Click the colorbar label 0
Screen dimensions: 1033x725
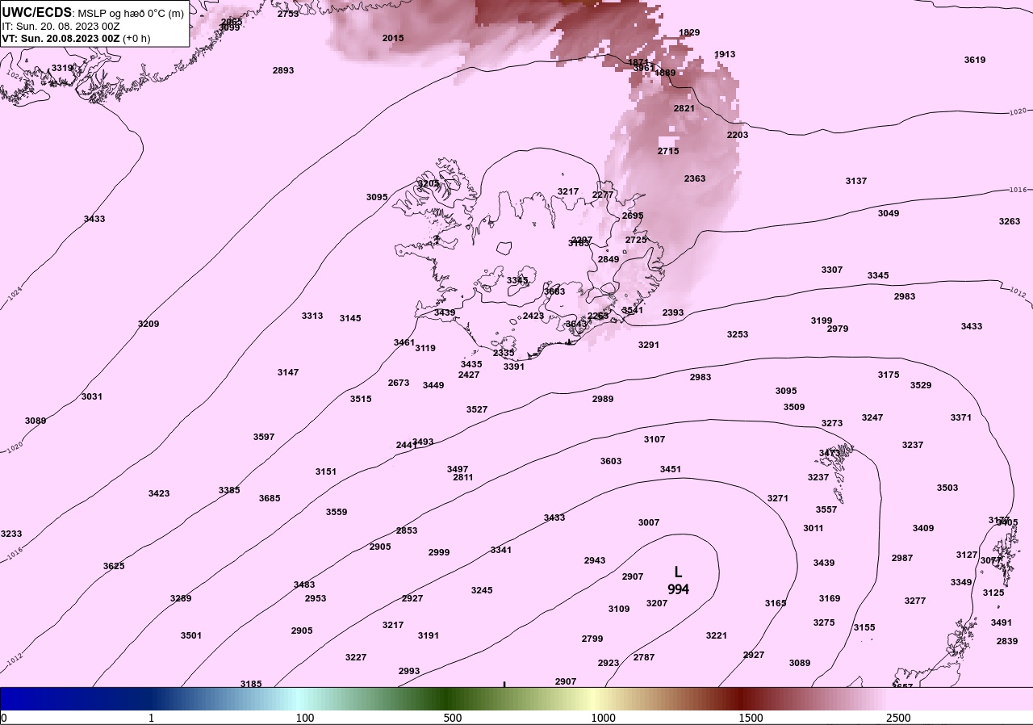click(4, 718)
